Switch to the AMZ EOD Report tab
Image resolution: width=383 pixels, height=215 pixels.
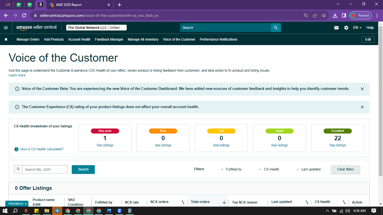(80, 5)
